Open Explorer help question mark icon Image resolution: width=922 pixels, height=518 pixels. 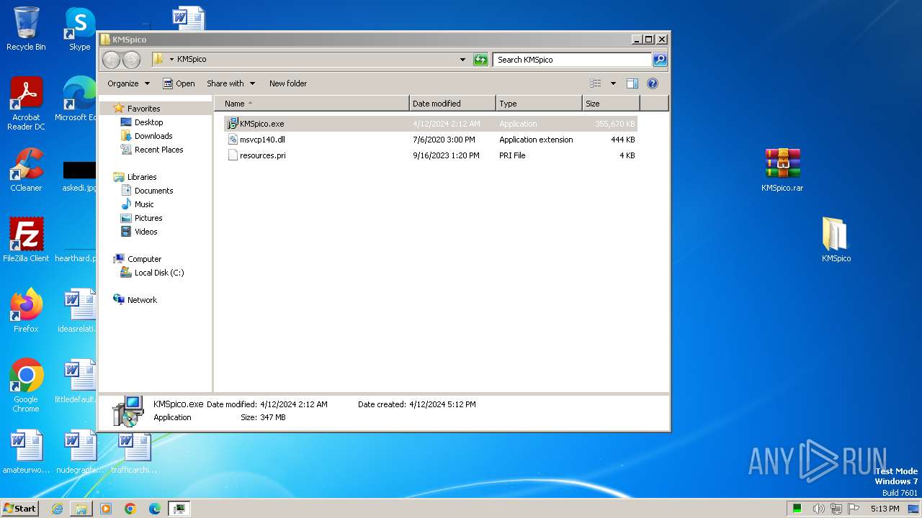point(653,83)
